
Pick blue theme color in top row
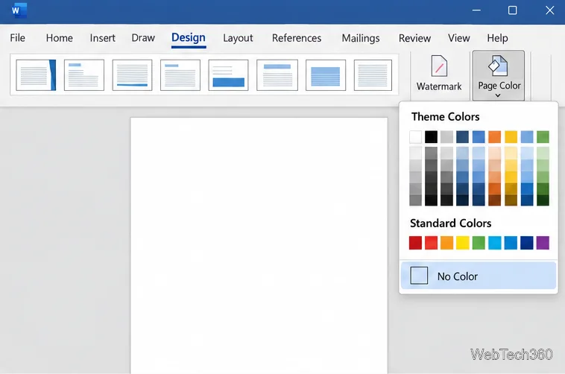(479, 137)
